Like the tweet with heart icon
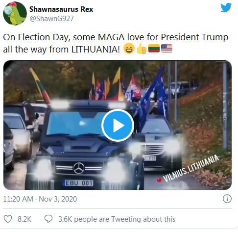Image resolution: width=238 pixels, height=232 pixels. [8, 219]
